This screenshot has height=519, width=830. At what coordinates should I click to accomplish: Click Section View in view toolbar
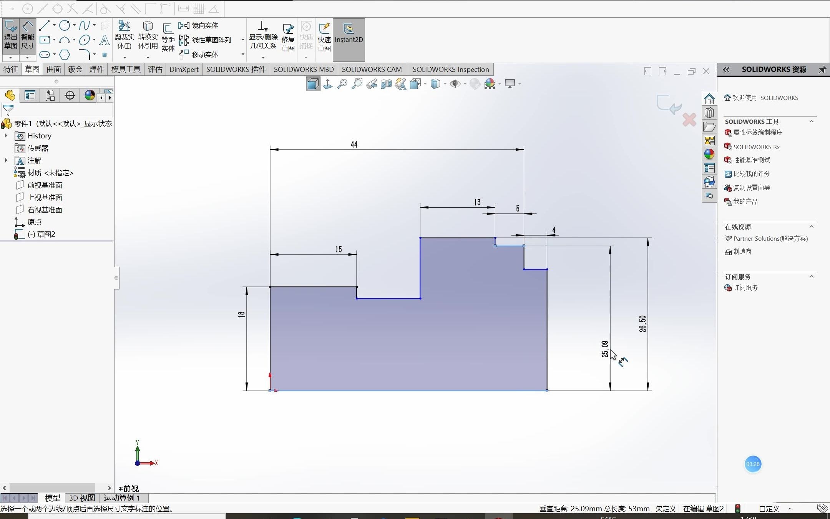click(386, 84)
